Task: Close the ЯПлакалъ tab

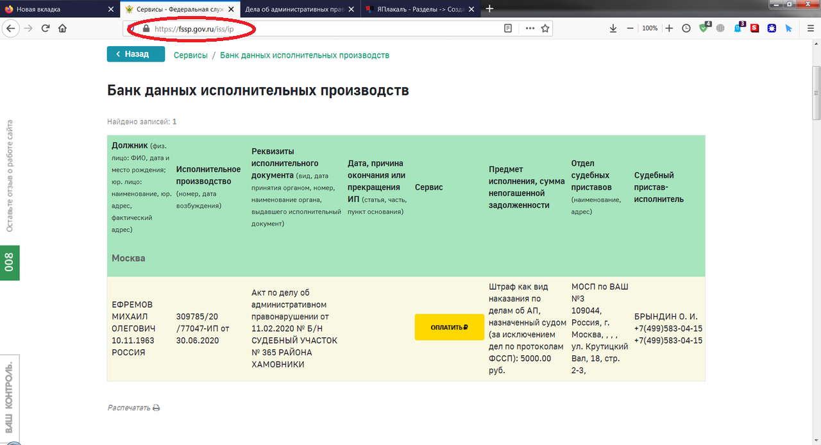Action: click(471, 10)
